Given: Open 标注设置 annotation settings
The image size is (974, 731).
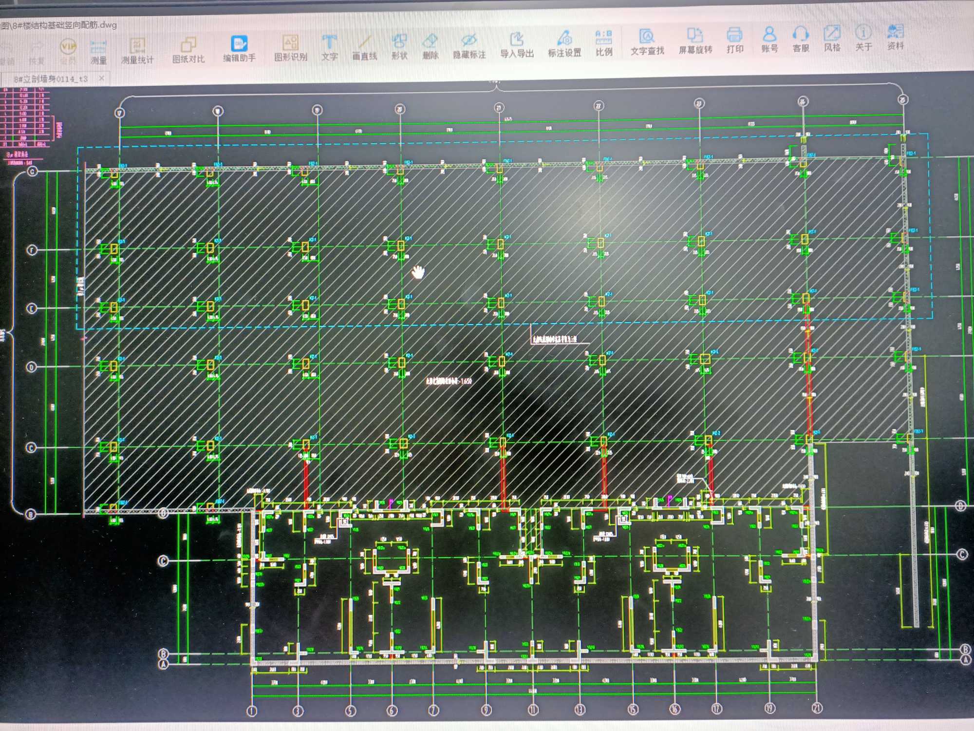Looking at the screenshot, I should [x=564, y=44].
